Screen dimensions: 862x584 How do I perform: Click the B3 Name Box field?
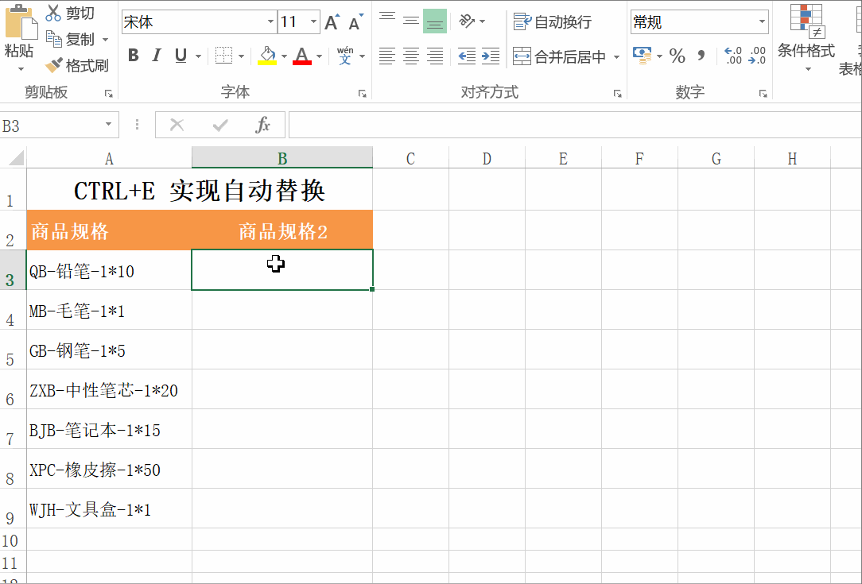click(51, 126)
